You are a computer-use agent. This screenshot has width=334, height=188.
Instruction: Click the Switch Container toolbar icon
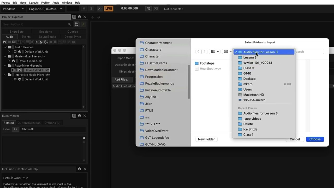(x=32, y=42)
